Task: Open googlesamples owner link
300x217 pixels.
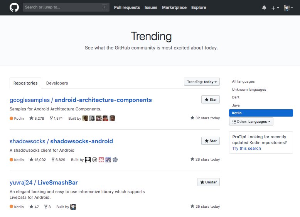Action: [x=30, y=100]
